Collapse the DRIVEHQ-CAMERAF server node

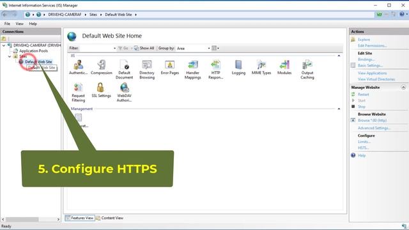(x=4, y=45)
